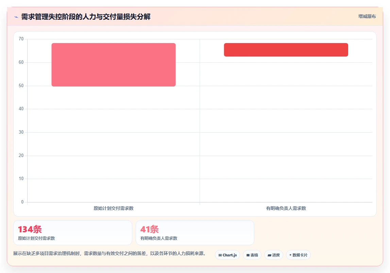
Task: Select the 进度 tag chip
Action: coord(274,255)
